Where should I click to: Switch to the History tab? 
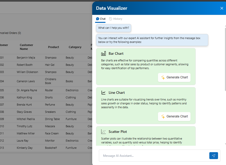116,19
